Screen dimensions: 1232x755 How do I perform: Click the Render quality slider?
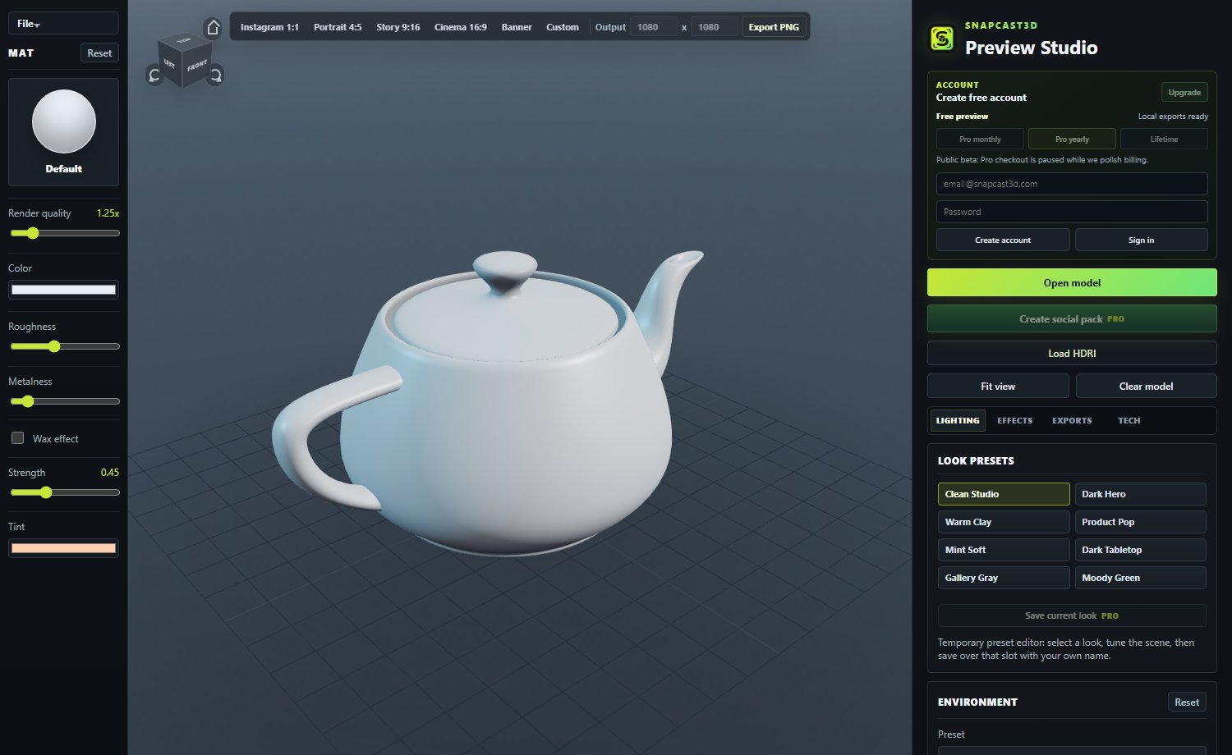tap(64, 233)
